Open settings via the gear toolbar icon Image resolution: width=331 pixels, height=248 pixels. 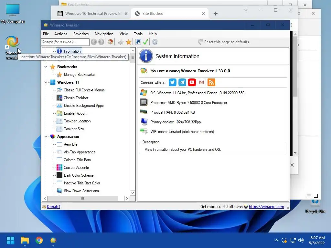155,42
